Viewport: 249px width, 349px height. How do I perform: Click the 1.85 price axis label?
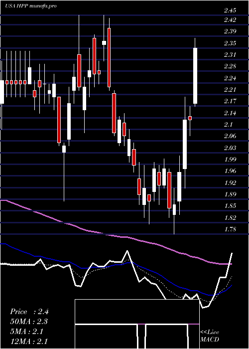click(230, 206)
